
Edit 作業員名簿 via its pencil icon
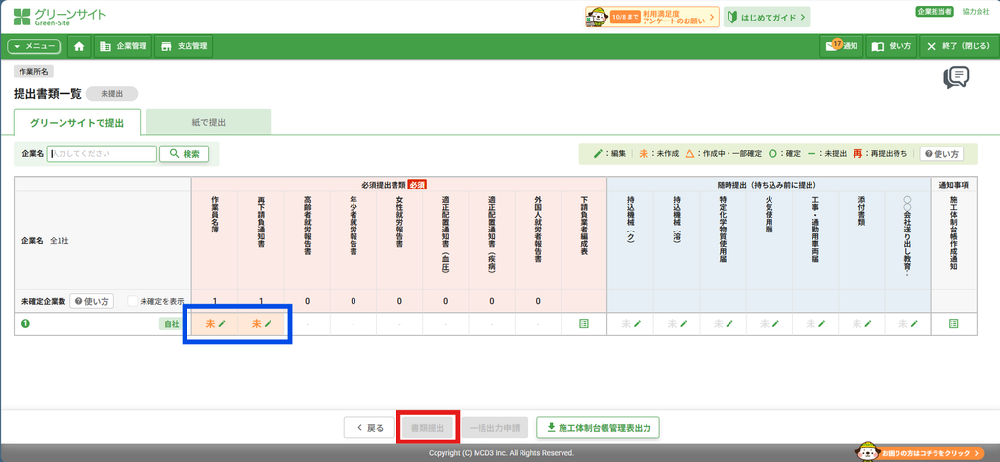222,324
